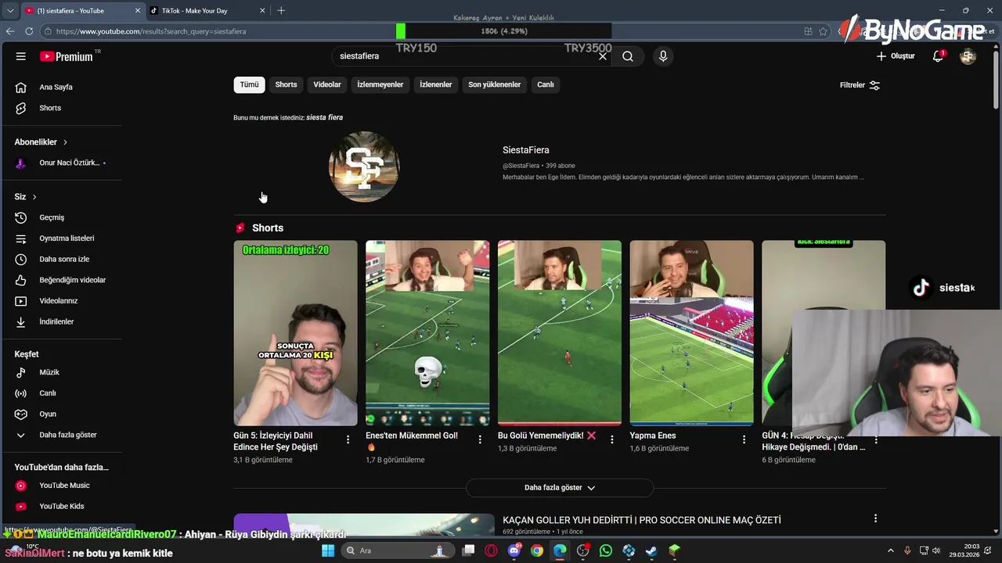Viewport: 1002px width, 563px height.
Task: Open the Yapma Enes short title
Action: [x=653, y=436]
